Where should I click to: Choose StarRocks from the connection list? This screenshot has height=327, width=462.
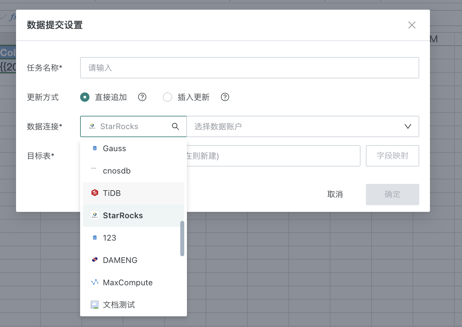pos(134,216)
